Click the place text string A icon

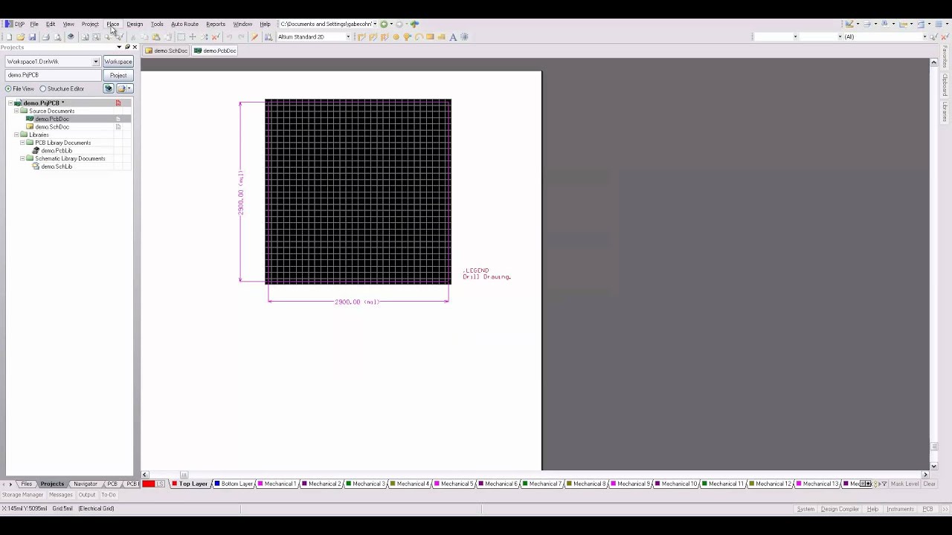453,36
